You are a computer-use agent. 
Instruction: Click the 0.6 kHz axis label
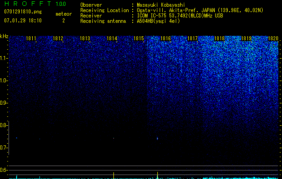3,170
